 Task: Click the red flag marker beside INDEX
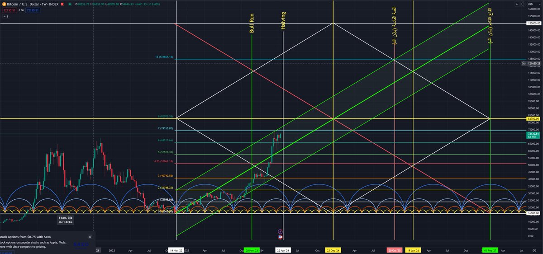[63, 4]
